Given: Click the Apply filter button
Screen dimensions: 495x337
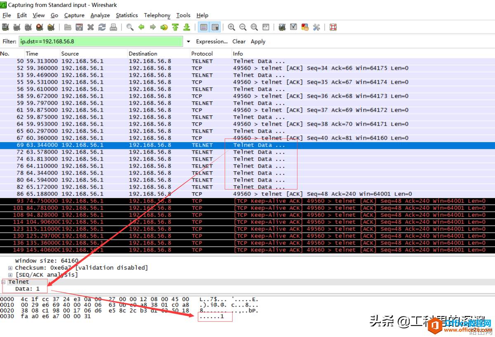Looking at the screenshot, I should point(258,42).
